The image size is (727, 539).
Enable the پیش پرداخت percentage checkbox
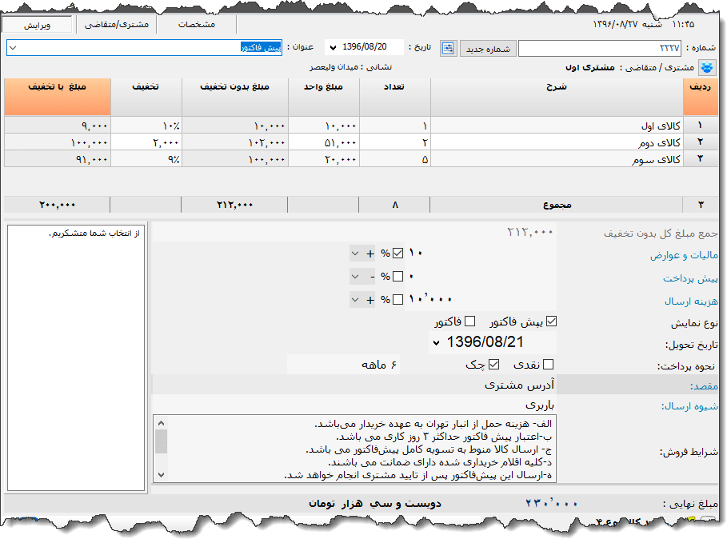(x=397, y=276)
